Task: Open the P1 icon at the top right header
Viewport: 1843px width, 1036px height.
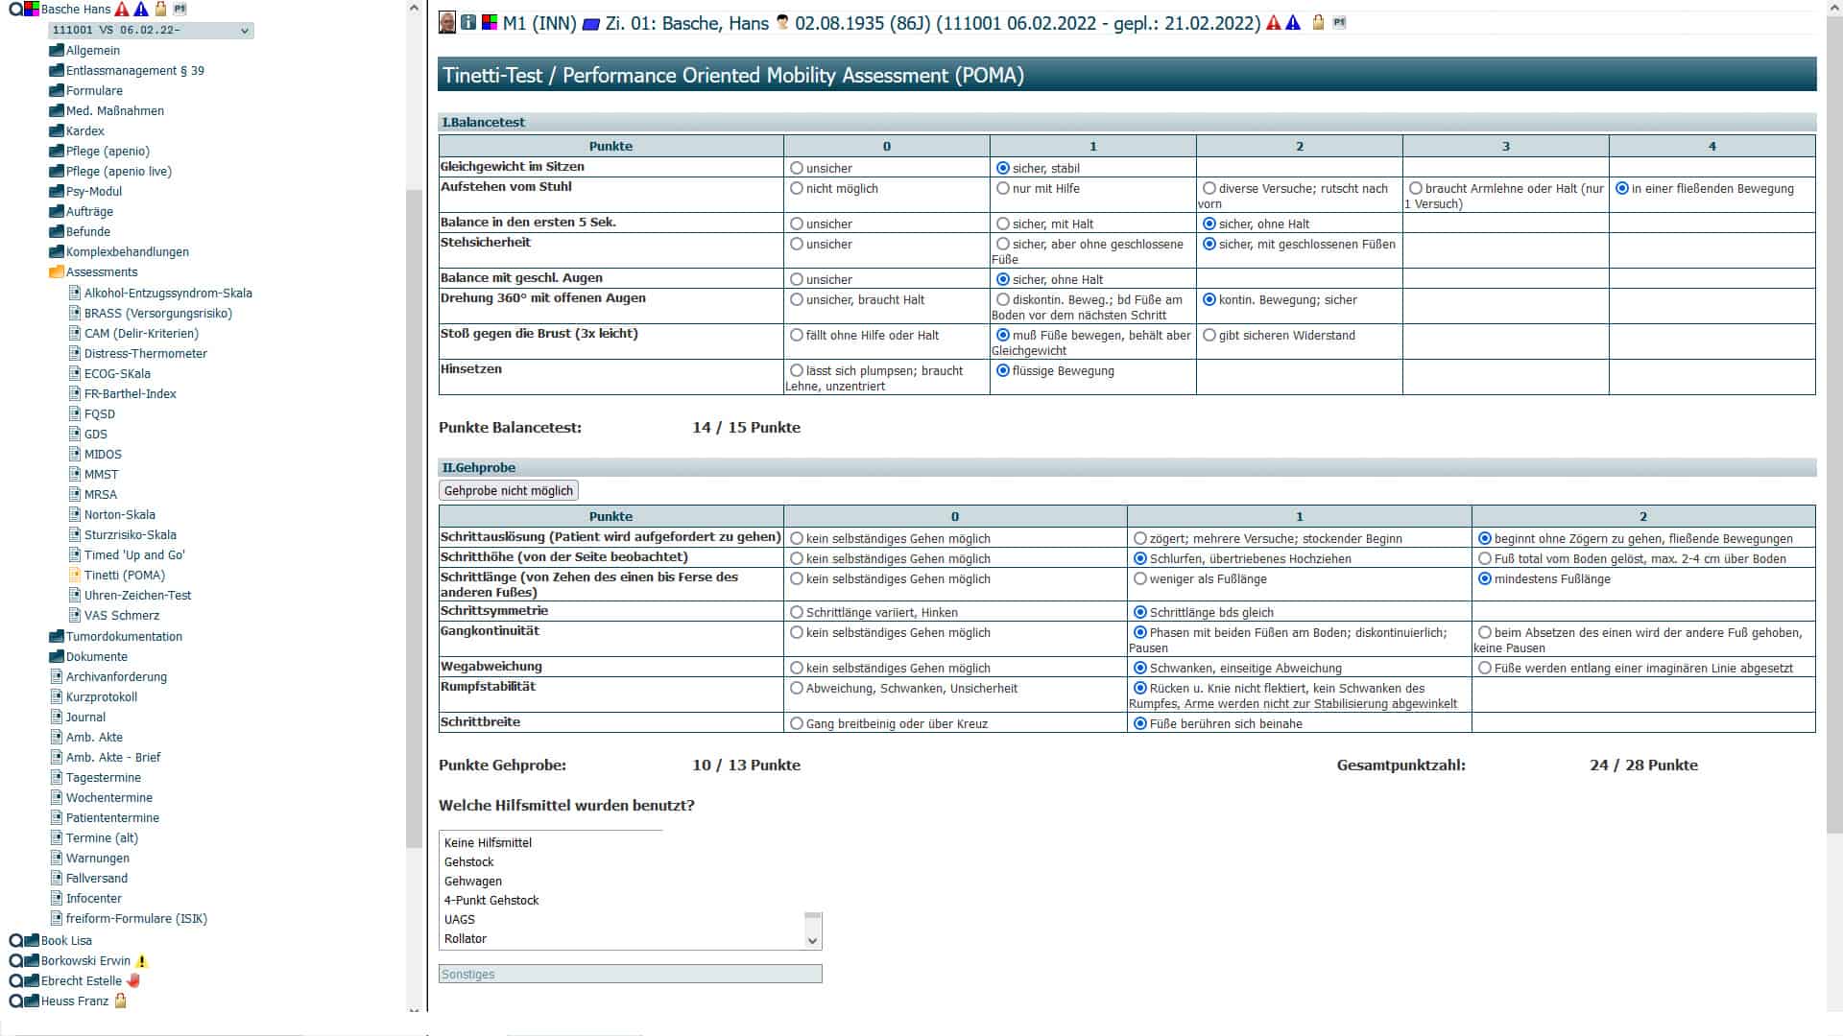Action: [1338, 24]
